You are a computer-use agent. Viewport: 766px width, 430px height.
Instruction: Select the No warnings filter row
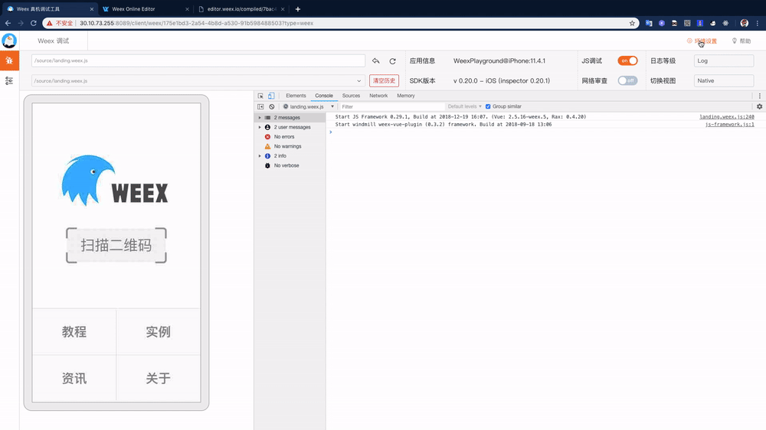(290, 146)
